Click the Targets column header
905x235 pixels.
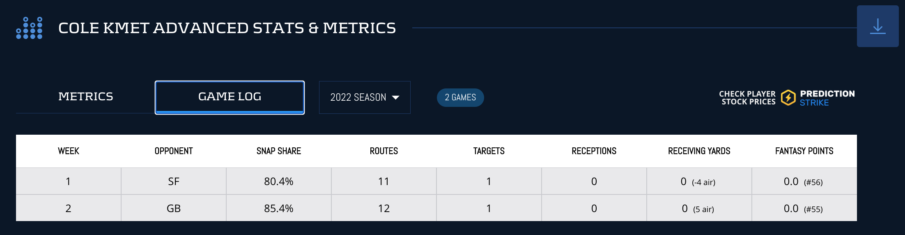click(x=489, y=151)
